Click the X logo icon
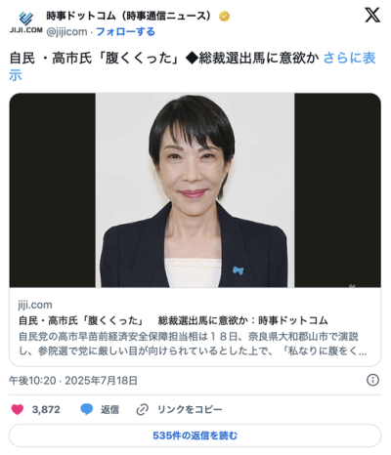This screenshot has height=455, width=391. 372,16
